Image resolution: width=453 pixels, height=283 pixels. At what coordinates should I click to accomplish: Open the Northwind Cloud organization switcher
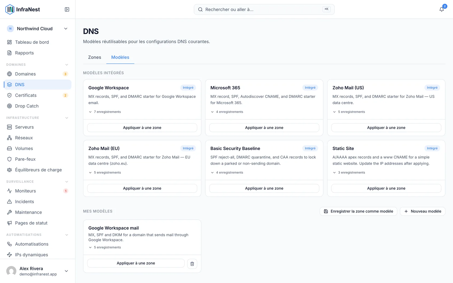click(38, 29)
